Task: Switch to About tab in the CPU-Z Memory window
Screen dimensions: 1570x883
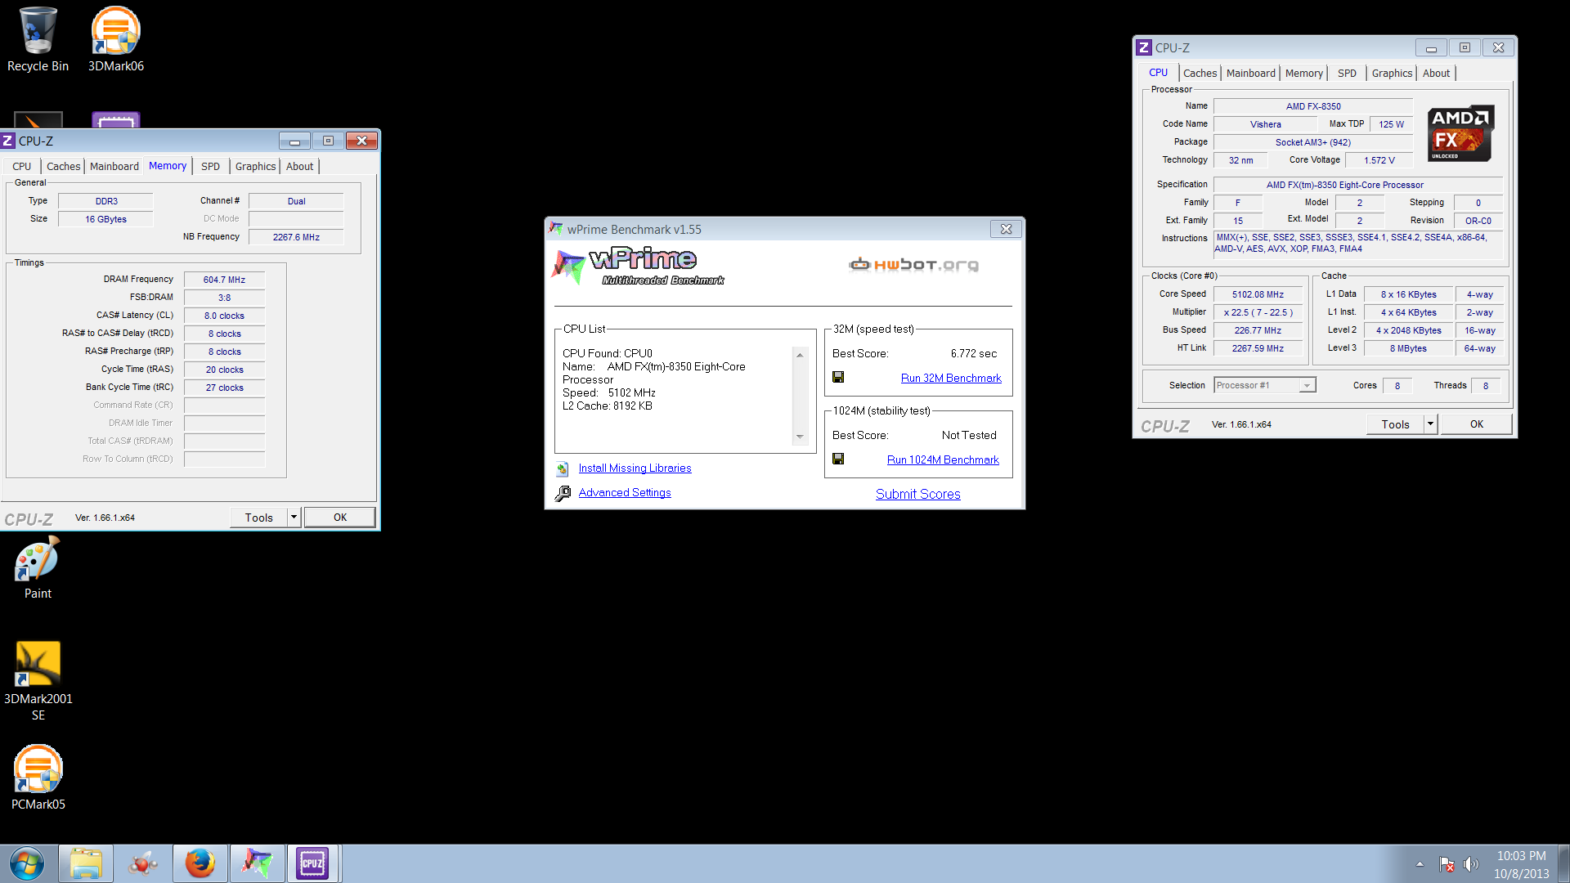Action: 299,166
